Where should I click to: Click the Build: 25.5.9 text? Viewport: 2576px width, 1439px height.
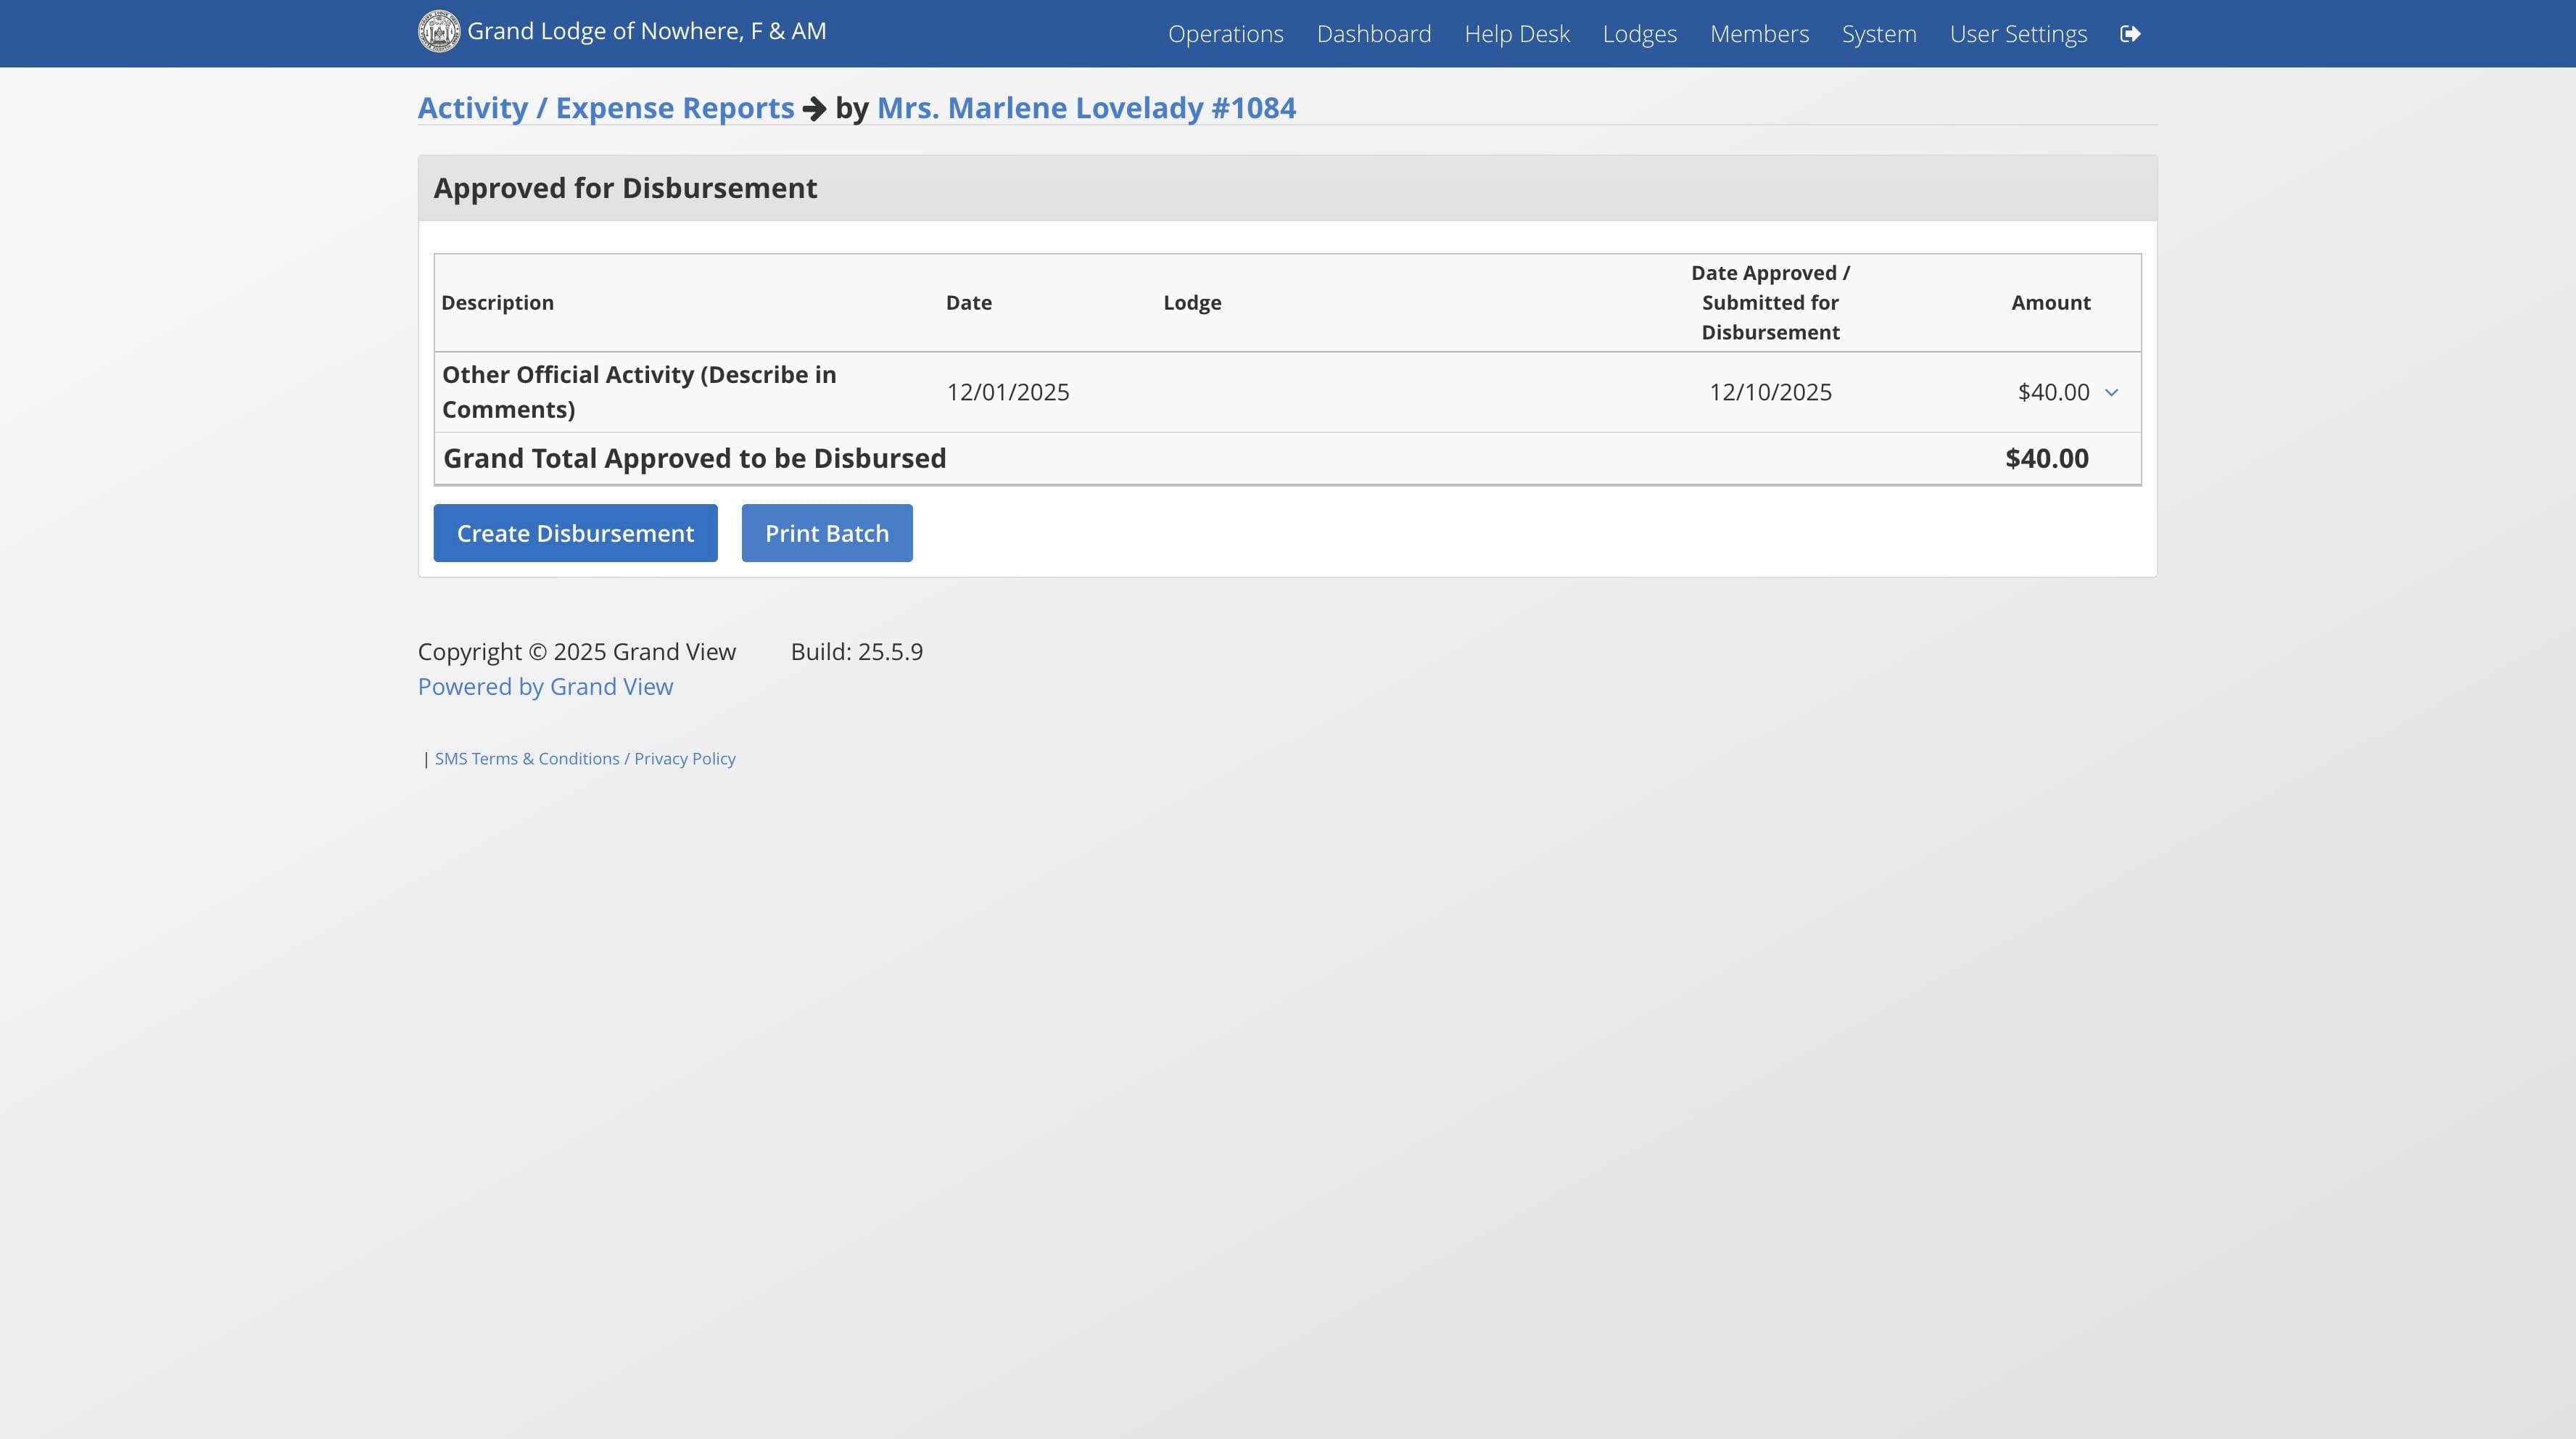[856, 652]
